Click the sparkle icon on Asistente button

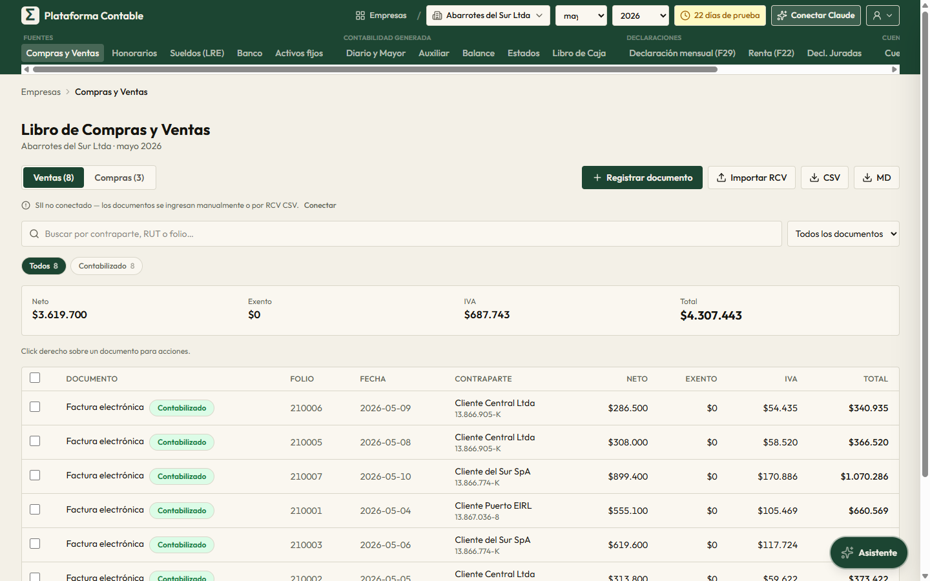847,553
